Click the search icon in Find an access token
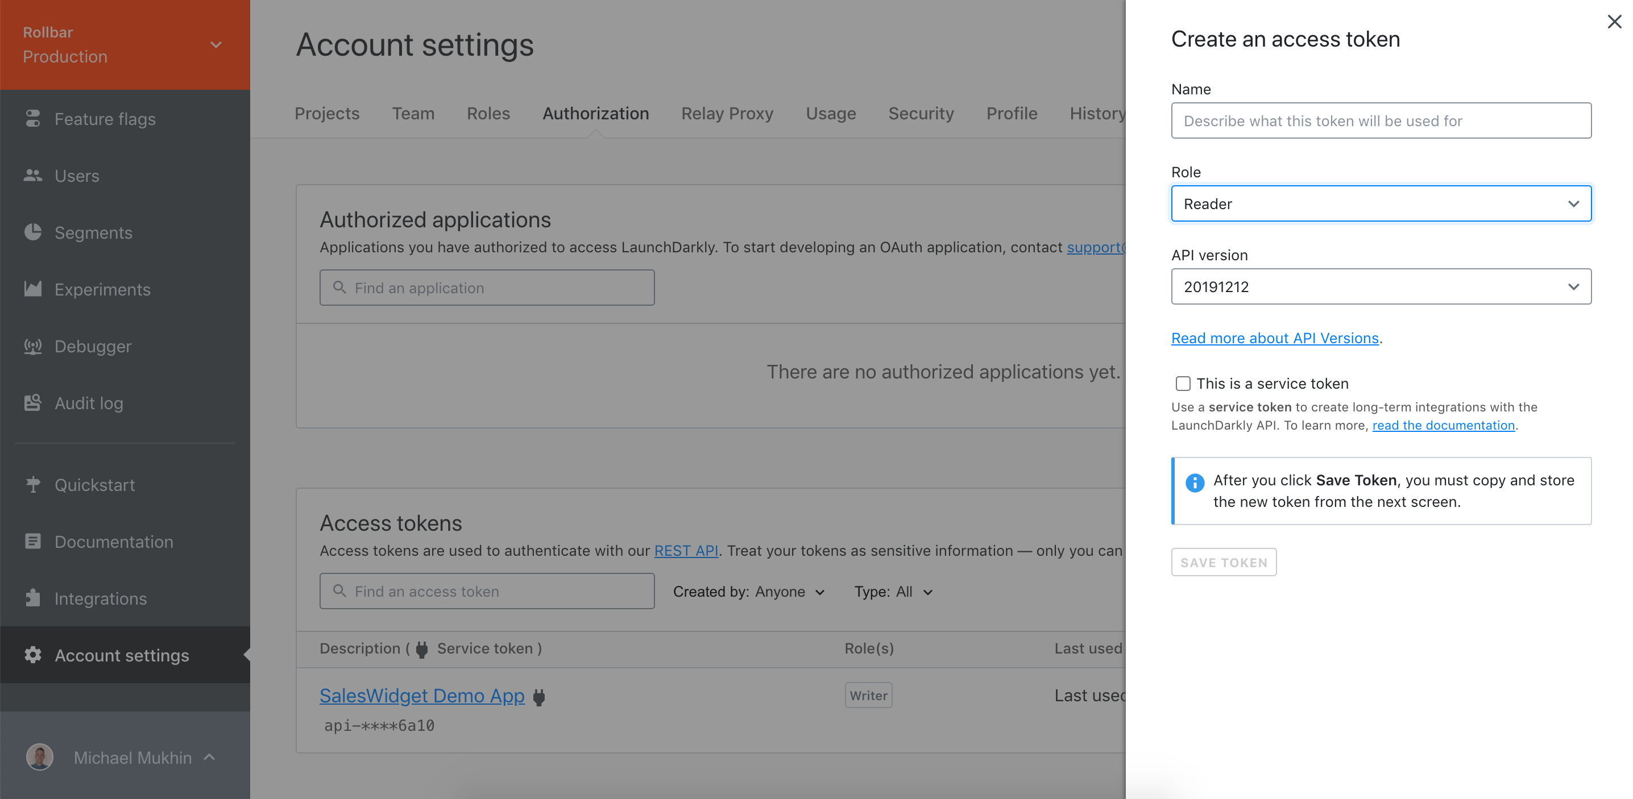The height and width of the screenshot is (799, 1633). [339, 590]
